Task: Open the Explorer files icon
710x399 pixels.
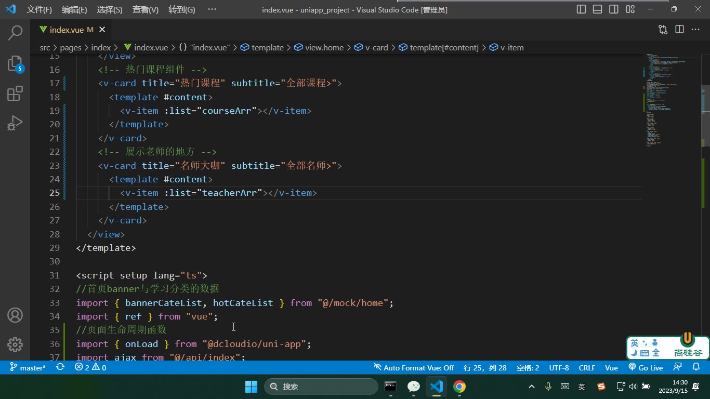Action: [15, 63]
